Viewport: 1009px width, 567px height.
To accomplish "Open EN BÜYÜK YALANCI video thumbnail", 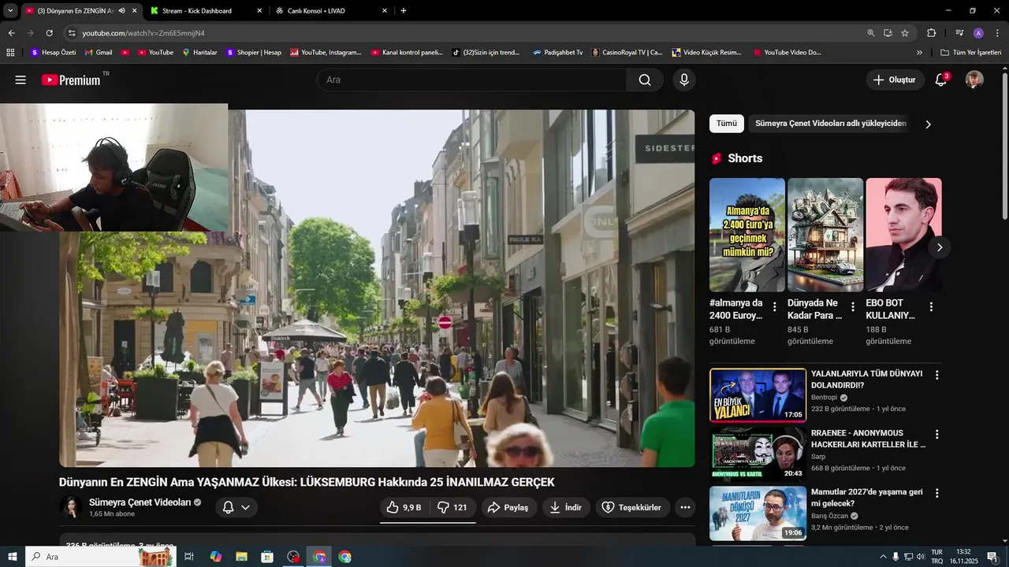I will [x=758, y=395].
